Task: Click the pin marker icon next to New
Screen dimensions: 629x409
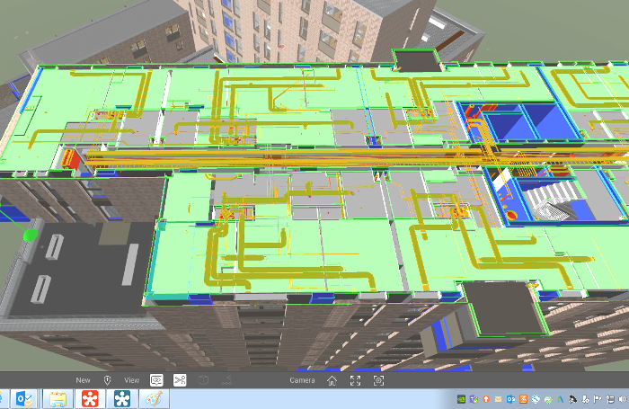Action: pyautogui.click(x=107, y=380)
